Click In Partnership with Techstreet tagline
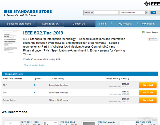Viewport: 160px width, 125px height. point(20,15)
